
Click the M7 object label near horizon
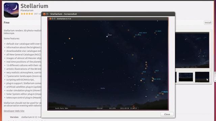158,95
